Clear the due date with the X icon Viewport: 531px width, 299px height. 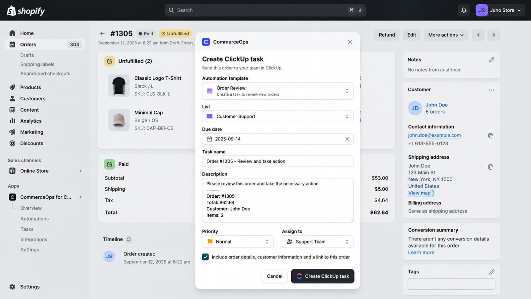tap(347, 139)
